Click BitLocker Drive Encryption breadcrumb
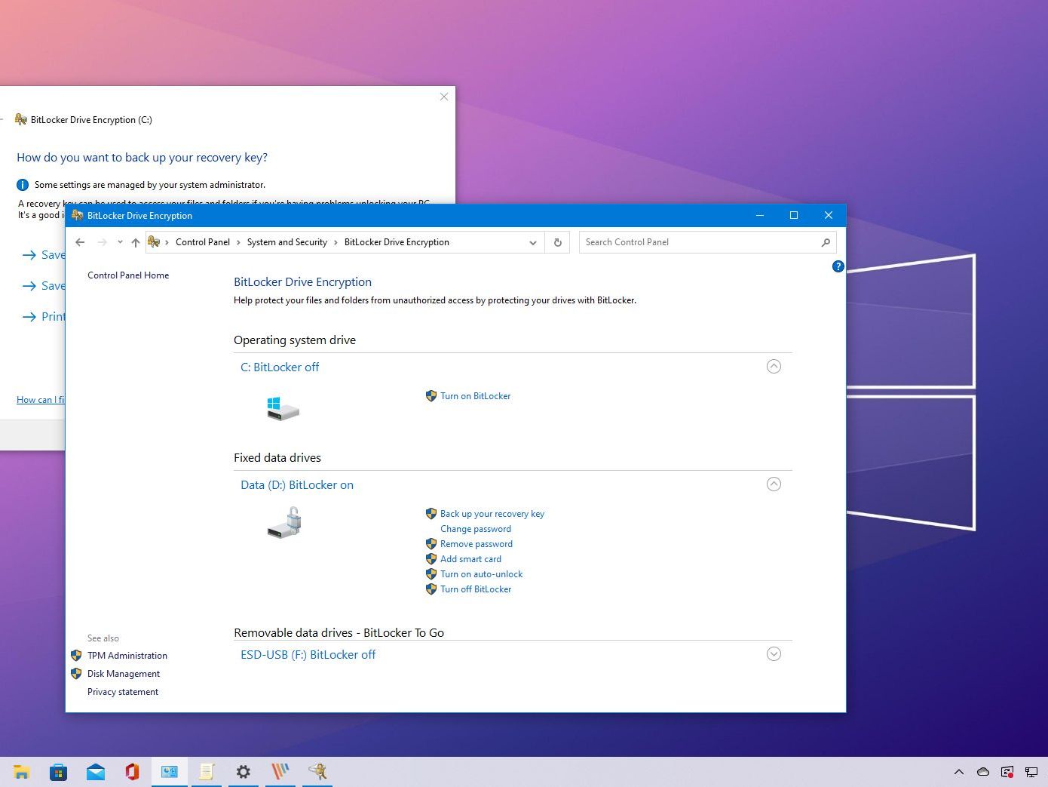 tap(397, 242)
